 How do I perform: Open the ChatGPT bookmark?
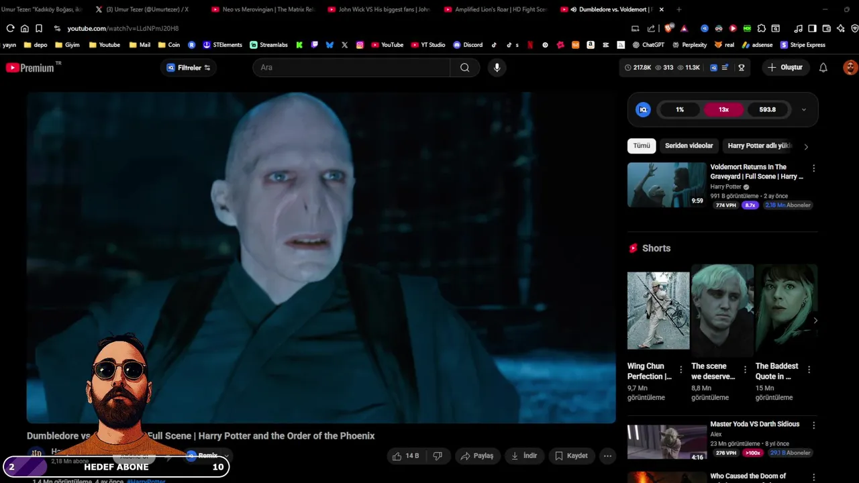[x=648, y=45]
